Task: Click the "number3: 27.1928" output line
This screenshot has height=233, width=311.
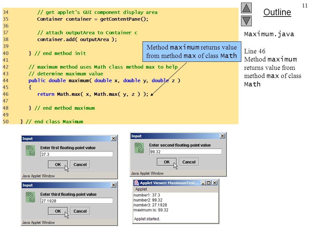Action: coord(150,205)
